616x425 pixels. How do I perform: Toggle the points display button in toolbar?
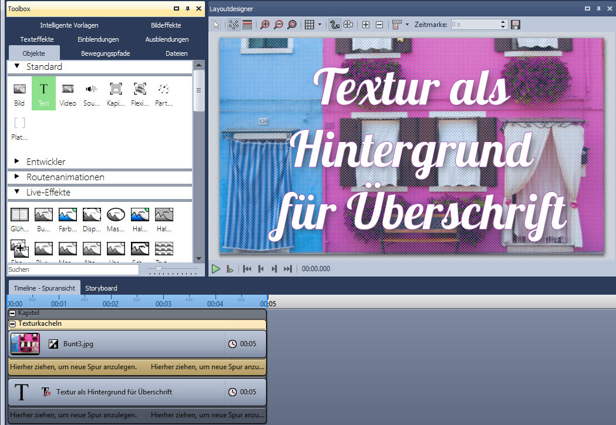tap(234, 25)
